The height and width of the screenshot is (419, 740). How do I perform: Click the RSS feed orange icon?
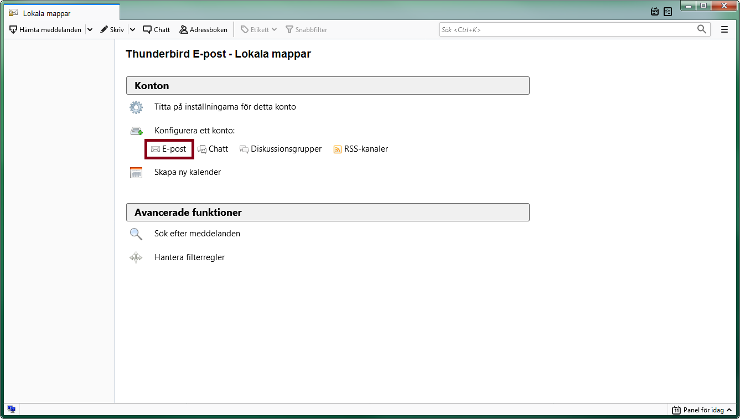(x=338, y=149)
